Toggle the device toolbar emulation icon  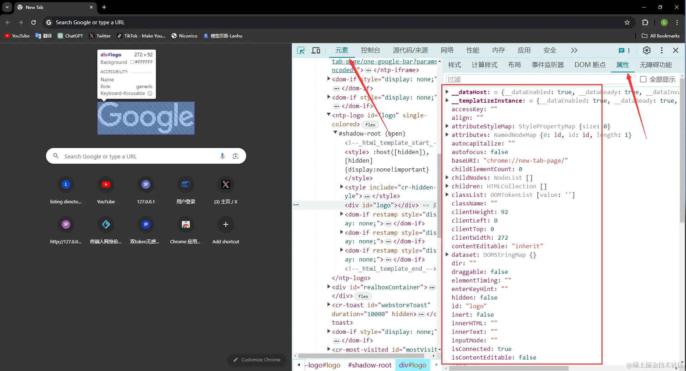coord(316,50)
